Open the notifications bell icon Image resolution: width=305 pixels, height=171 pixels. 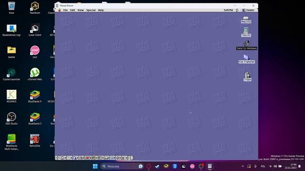(300, 166)
